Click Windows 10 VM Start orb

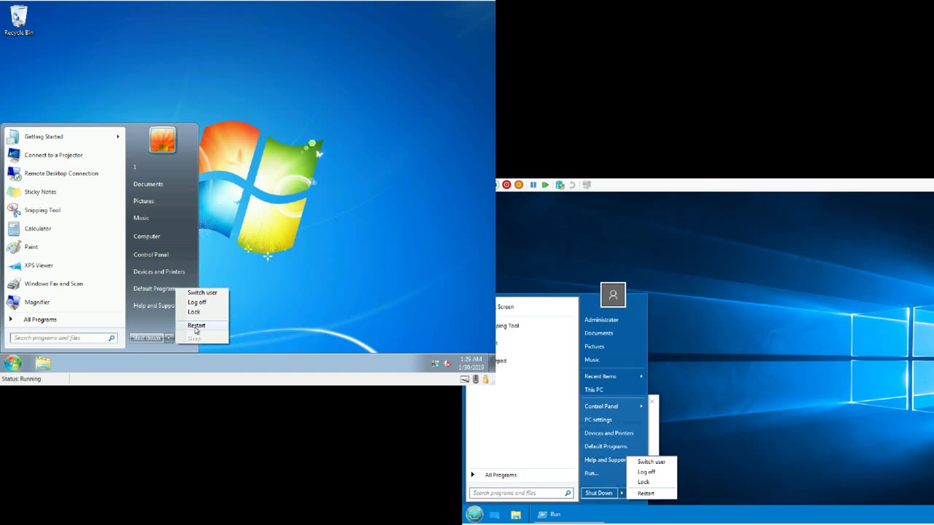474,514
